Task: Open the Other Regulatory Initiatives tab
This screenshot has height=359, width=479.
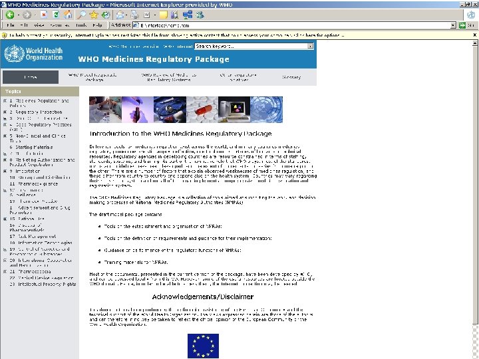Action: [x=238, y=77]
